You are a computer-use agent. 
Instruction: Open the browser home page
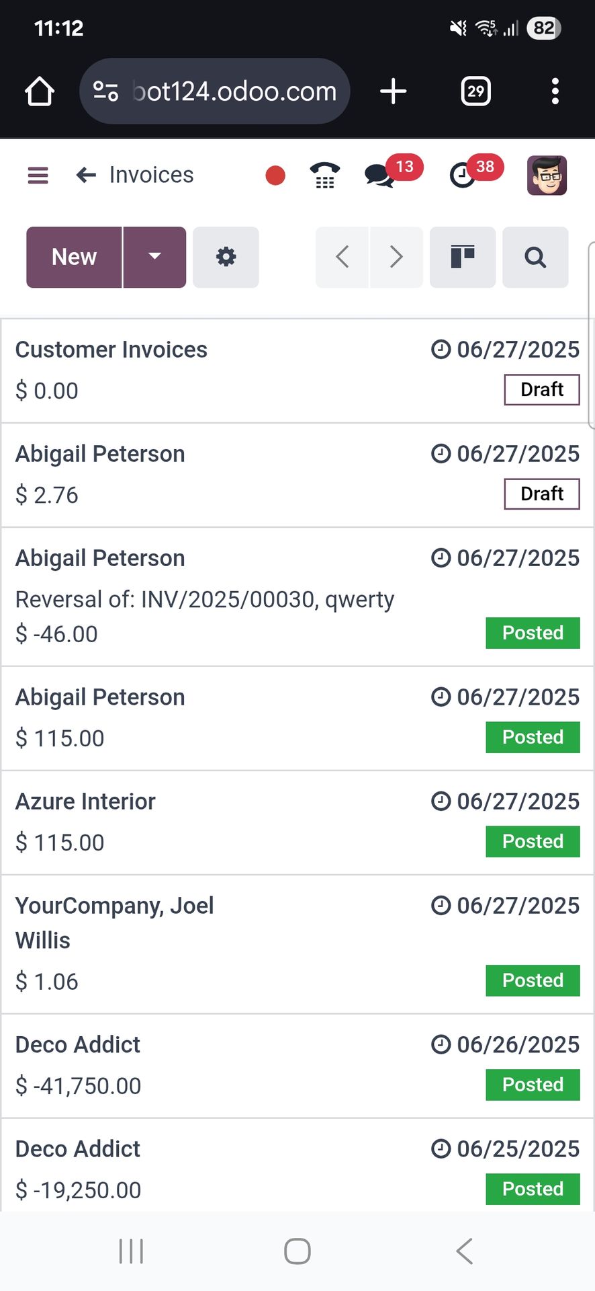point(40,91)
